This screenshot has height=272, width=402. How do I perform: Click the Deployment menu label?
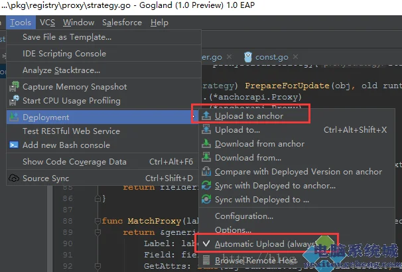(x=46, y=117)
